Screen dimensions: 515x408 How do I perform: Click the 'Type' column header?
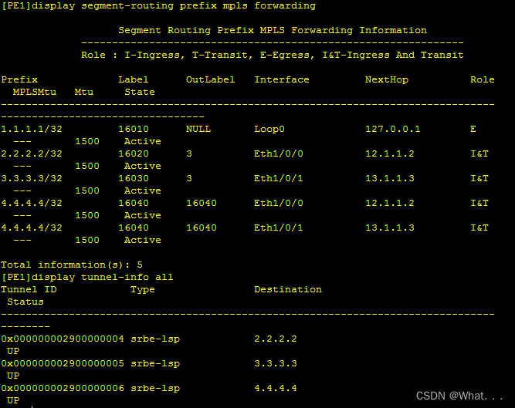[x=143, y=289]
